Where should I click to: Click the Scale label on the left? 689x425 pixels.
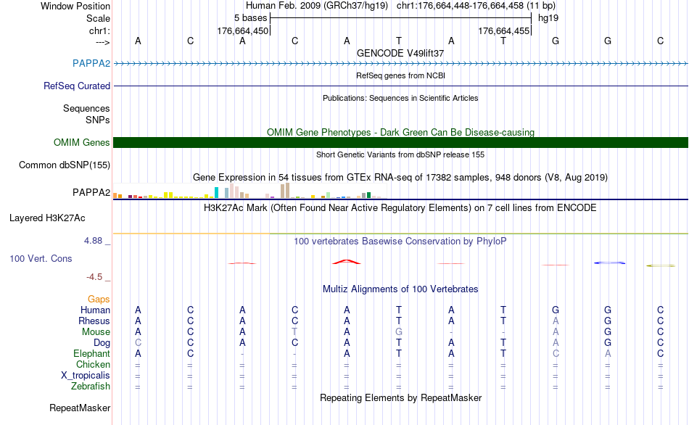[98, 18]
